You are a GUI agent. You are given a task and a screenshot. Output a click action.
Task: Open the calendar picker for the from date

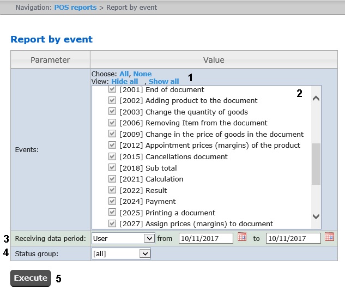[x=242, y=237]
